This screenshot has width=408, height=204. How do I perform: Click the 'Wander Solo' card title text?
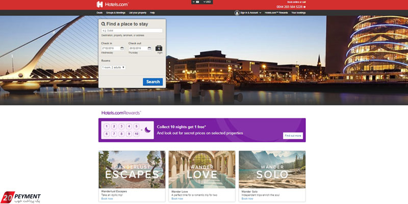249,192
